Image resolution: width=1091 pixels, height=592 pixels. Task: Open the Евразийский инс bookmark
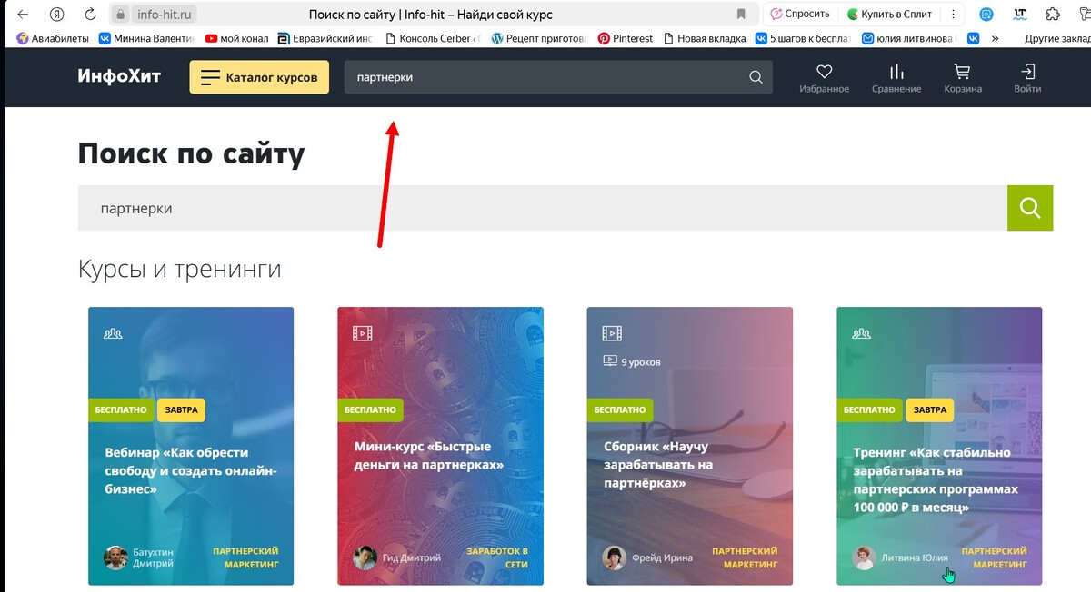point(325,38)
